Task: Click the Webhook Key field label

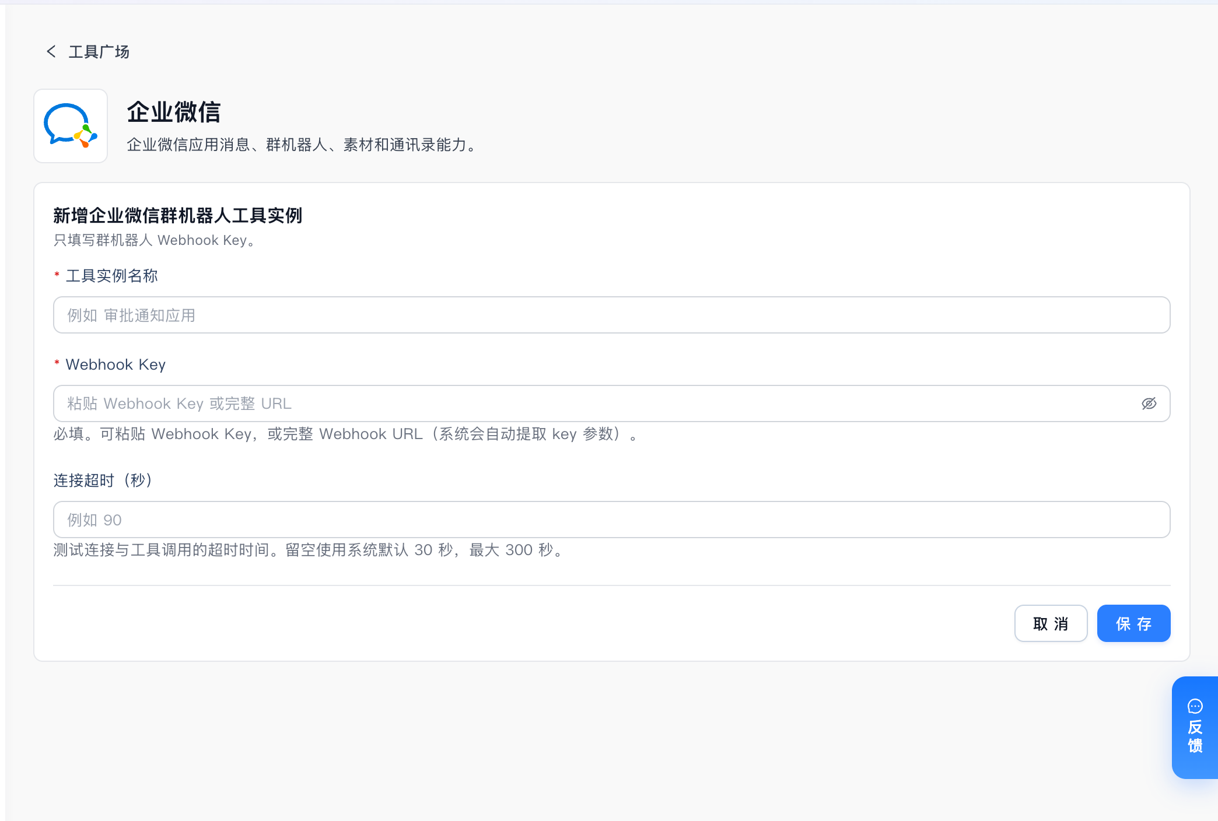Action: point(116,364)
